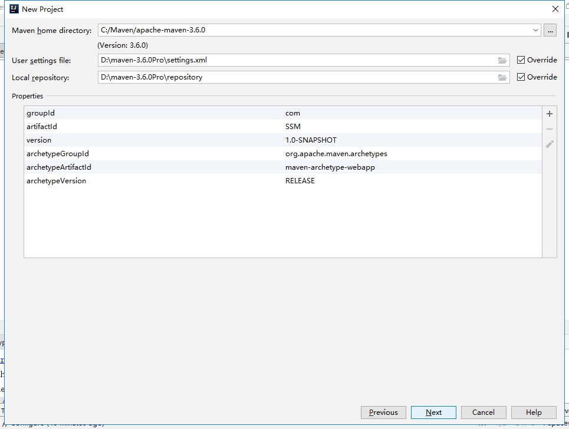Click value '1.0-SNAPSHOT' in properties table

(311, 140)
